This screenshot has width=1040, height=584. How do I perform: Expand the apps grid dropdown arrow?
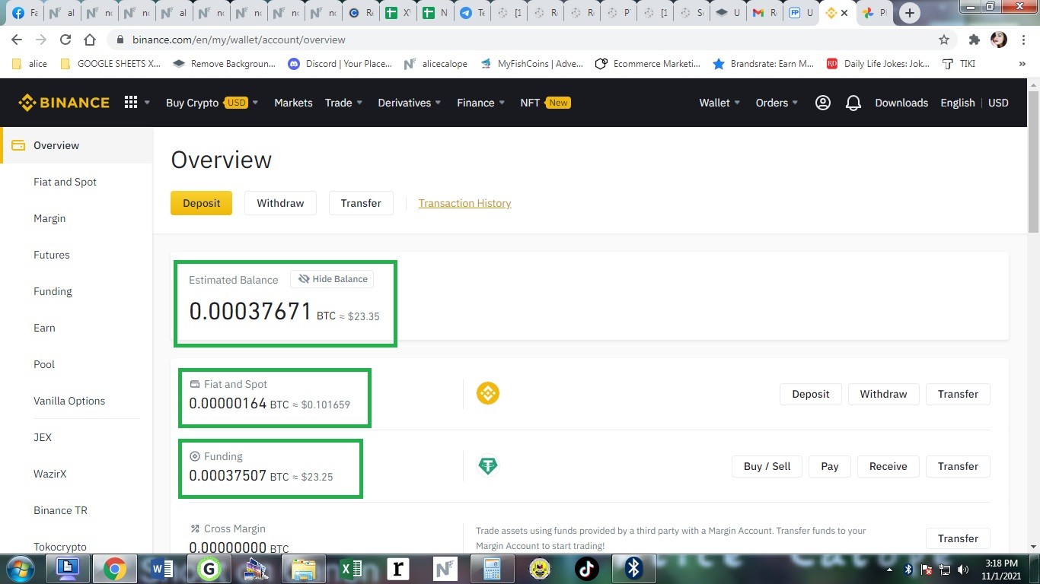[x=147, y=103]
